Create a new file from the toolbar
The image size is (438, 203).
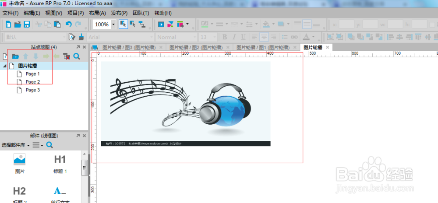coord(9,24)
